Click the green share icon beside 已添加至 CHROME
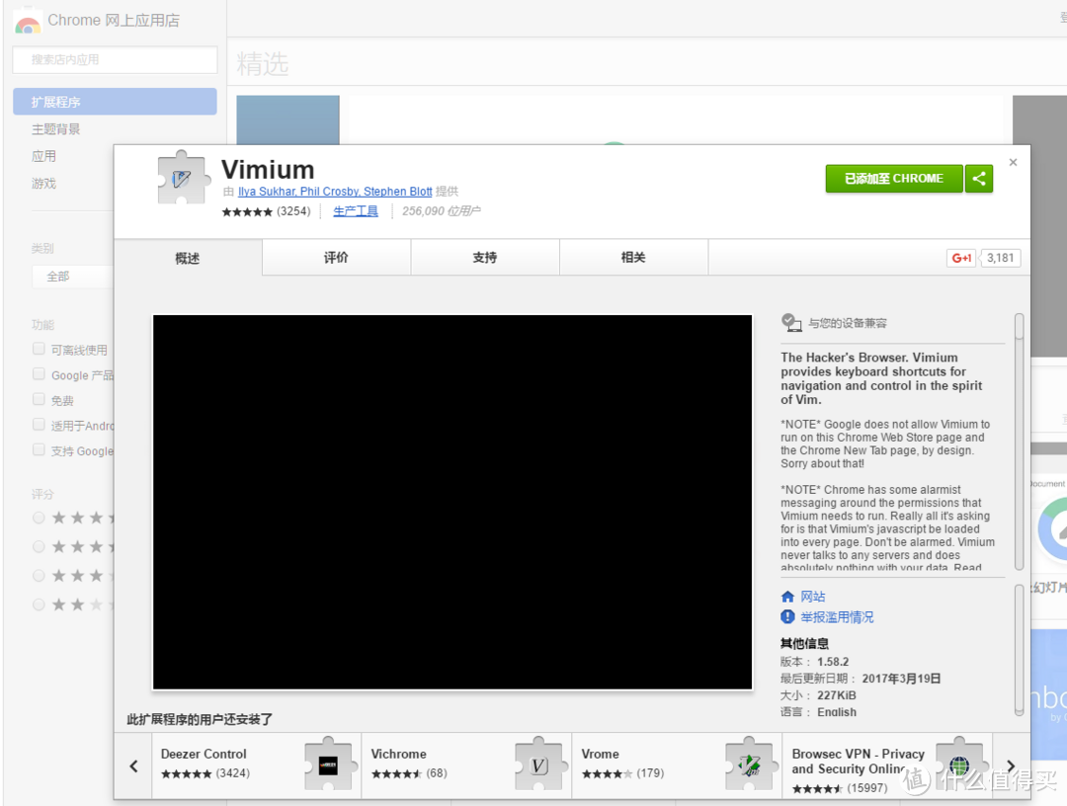Screen dimensions: 1067x806 coord(979,179)
